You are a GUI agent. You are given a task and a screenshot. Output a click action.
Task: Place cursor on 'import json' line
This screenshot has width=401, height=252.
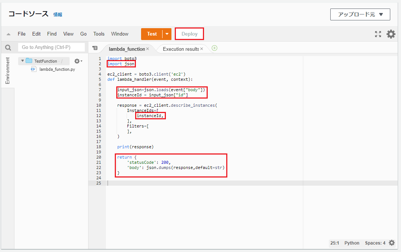(121, 64)
